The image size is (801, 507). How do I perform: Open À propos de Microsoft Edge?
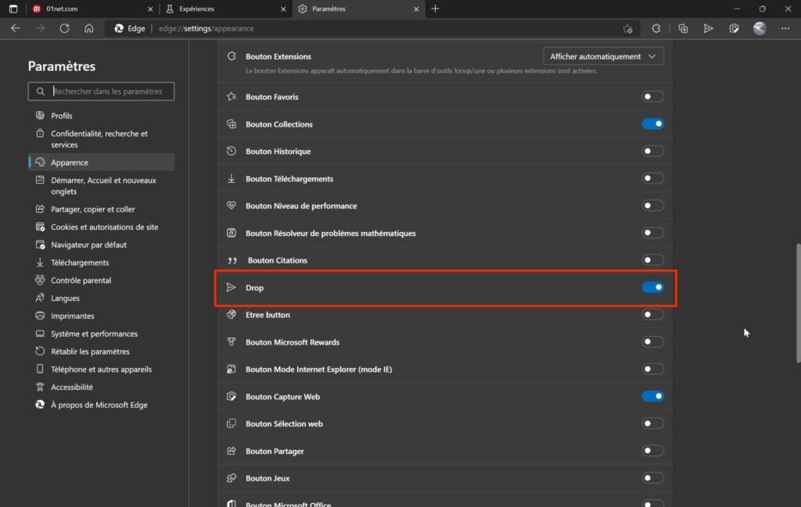tap(101, 405)
